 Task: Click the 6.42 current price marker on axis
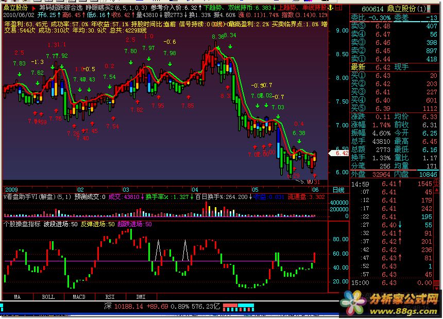pyautogui.click(x=342, y=153)
